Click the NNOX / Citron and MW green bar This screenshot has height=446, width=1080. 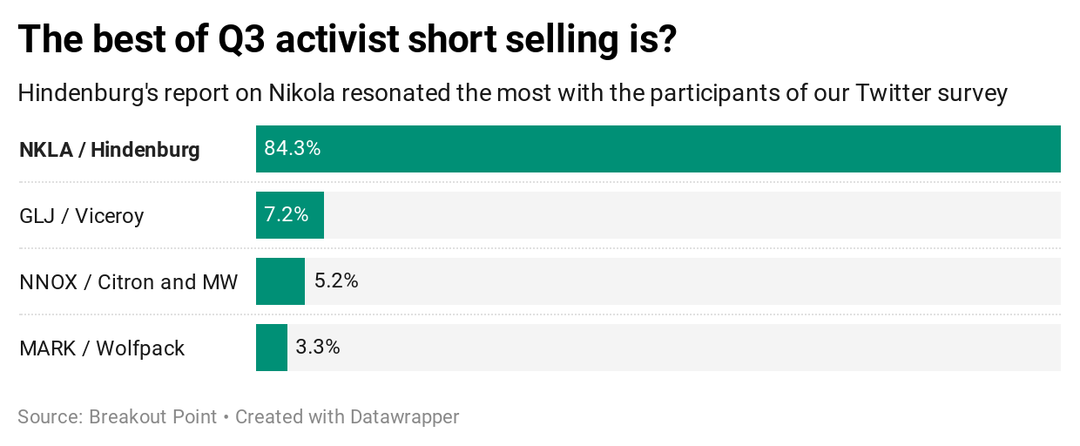coord(280,281)
